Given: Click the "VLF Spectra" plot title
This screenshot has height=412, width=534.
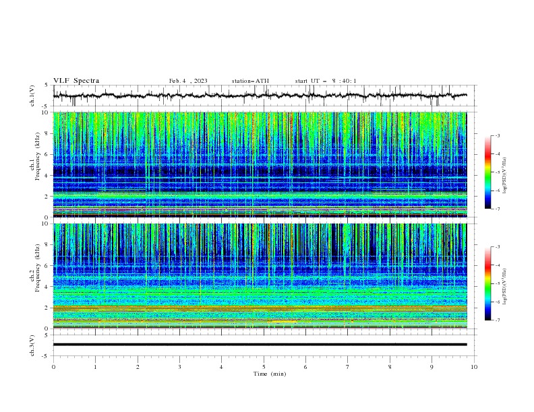Looking at the screenshot, I should coord(76,81).
